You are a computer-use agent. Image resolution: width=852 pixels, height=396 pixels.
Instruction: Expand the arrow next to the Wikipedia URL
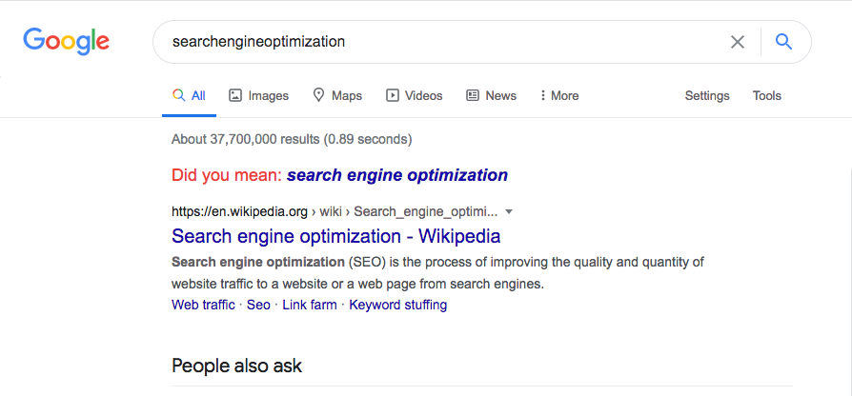pos(509,211)
